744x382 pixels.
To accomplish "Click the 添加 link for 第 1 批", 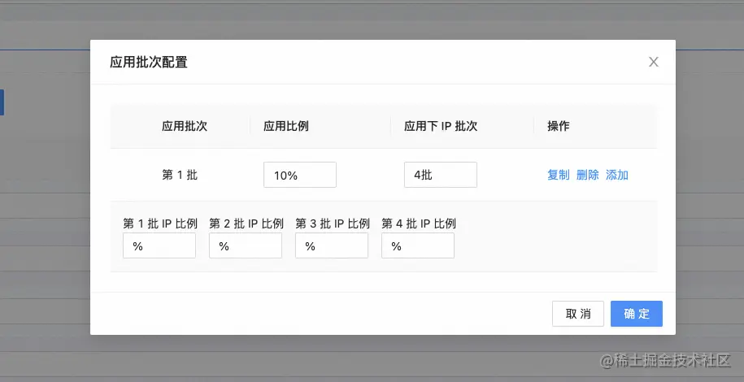I will [x=617, y=175].
